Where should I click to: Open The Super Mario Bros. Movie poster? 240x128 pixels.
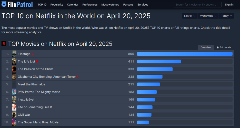(x=14, y=122)
